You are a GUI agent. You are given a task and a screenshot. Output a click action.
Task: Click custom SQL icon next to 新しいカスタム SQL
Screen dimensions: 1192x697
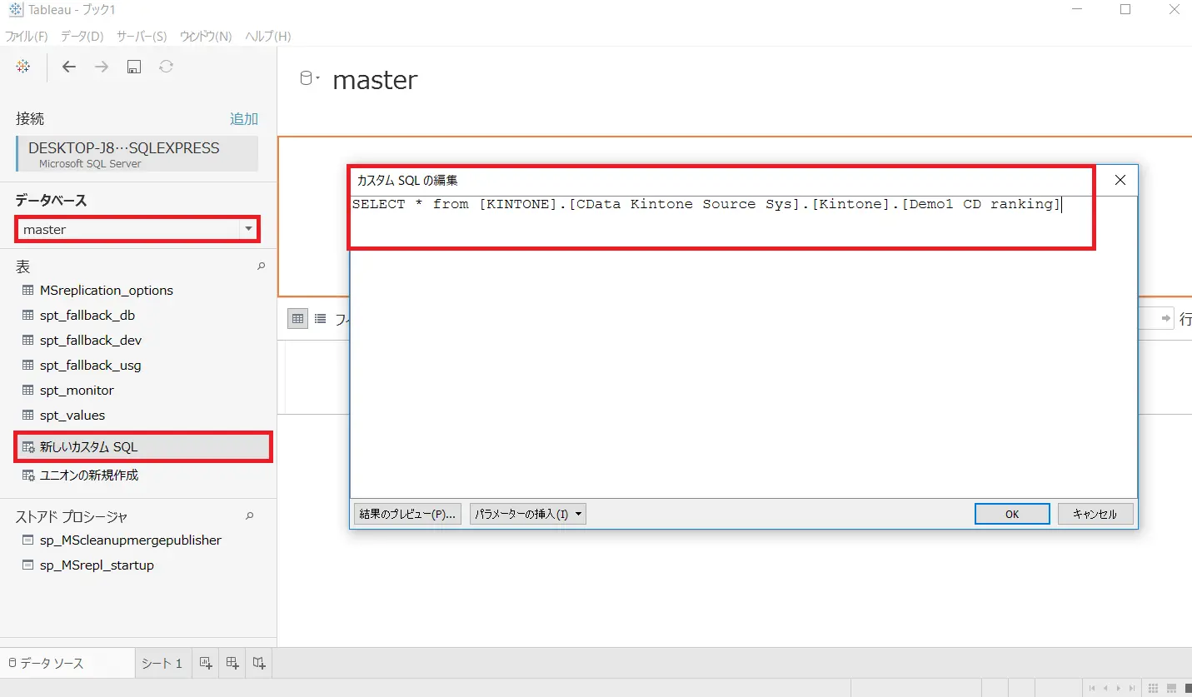[x=27, y=447]
